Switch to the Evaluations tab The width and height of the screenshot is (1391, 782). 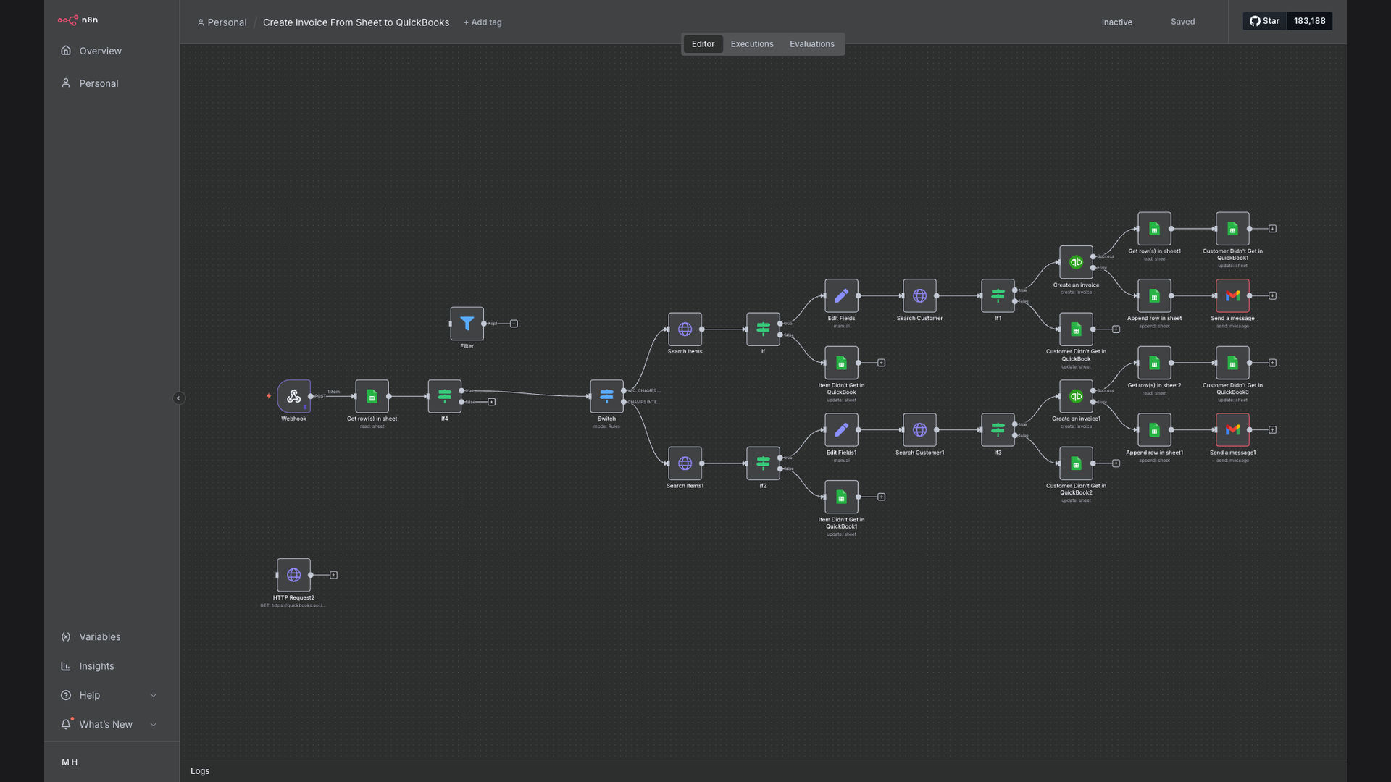tap(811, 44)
